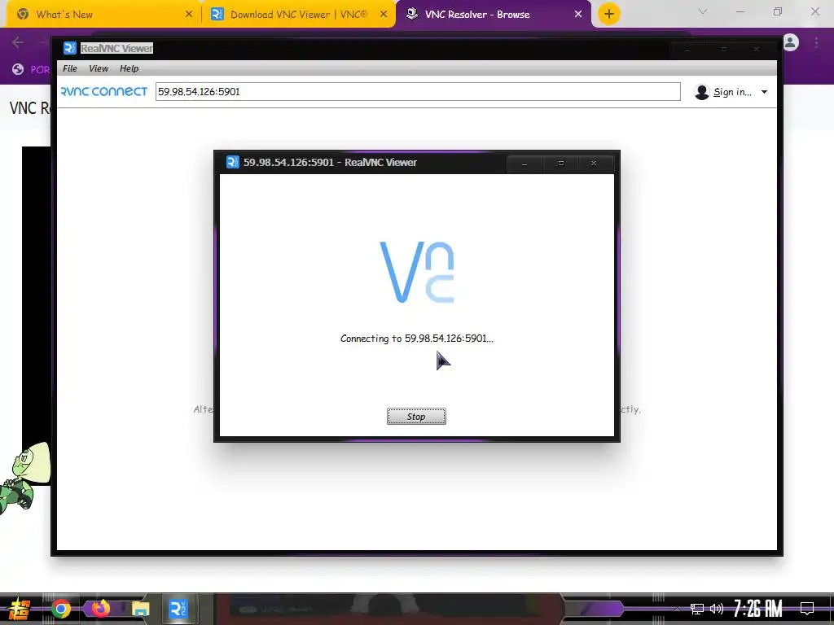
Task: Open the notification center icon
Action: coord(807,608)
